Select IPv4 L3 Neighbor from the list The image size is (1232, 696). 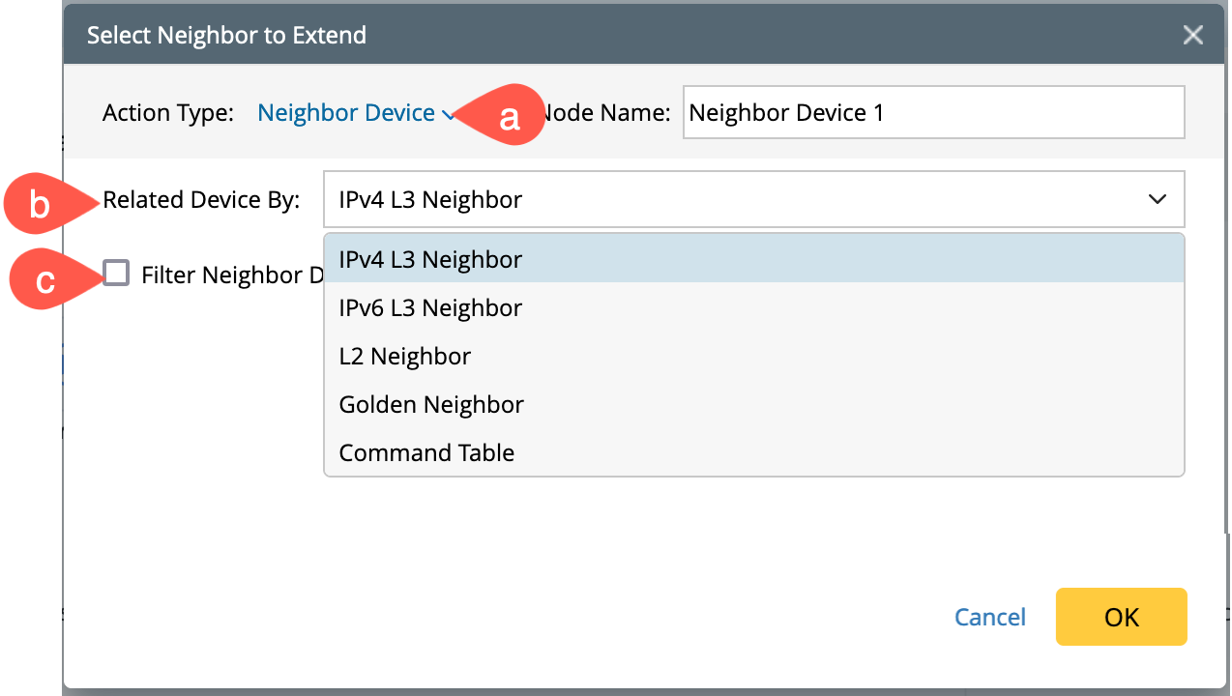(430, 260)
